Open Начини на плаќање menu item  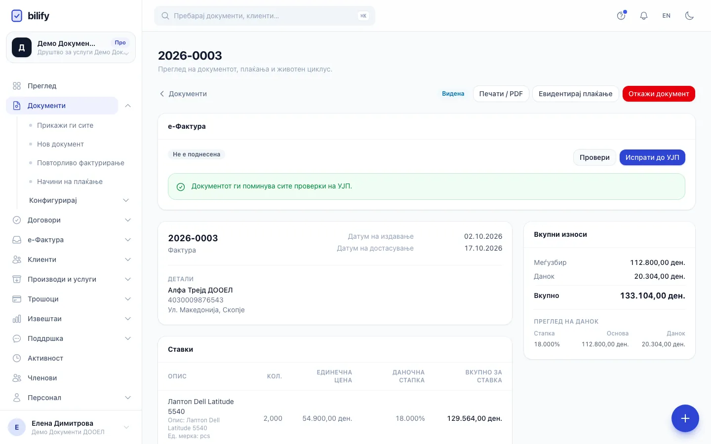(70, 182)
